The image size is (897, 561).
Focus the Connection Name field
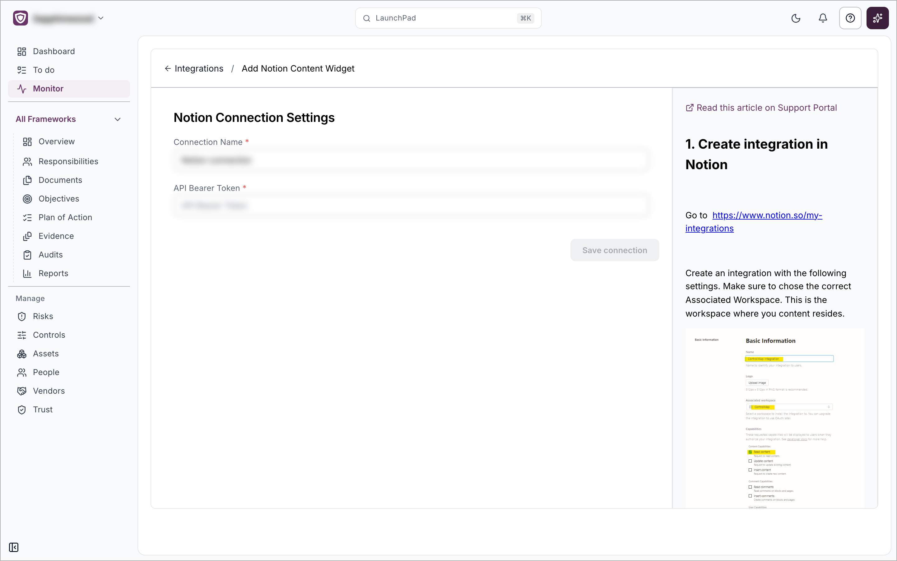[412, 160]
